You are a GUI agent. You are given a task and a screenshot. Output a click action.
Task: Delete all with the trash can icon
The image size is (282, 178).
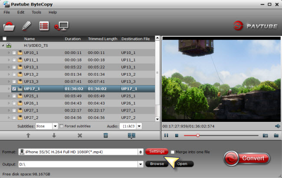tap(106, 135)
